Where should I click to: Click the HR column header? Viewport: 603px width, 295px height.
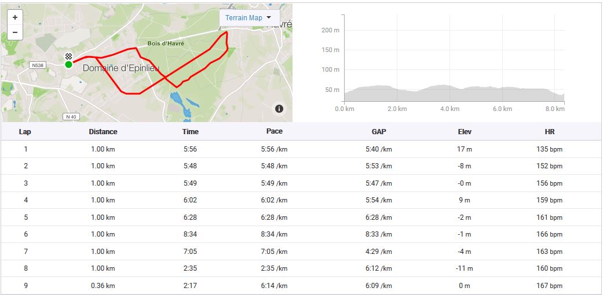(x=549, y=131)
